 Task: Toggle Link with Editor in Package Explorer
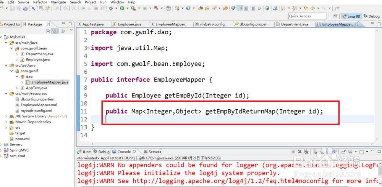54,31
